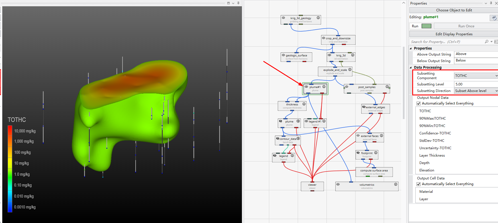Toggle Automatically Select Everything under Output Cell Data
Image resolution: width=498 pixels, height=223 pixels.
point(419,184)
